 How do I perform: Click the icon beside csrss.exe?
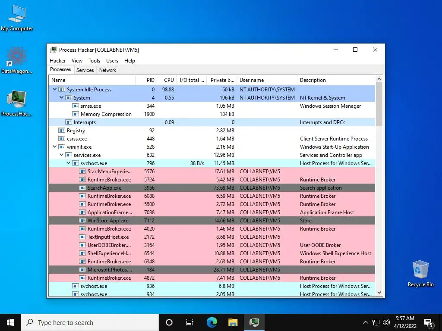tap(61, 138)
